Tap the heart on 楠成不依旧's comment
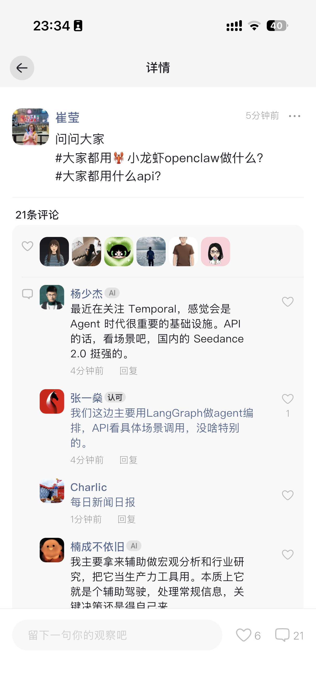 point(287,554)
